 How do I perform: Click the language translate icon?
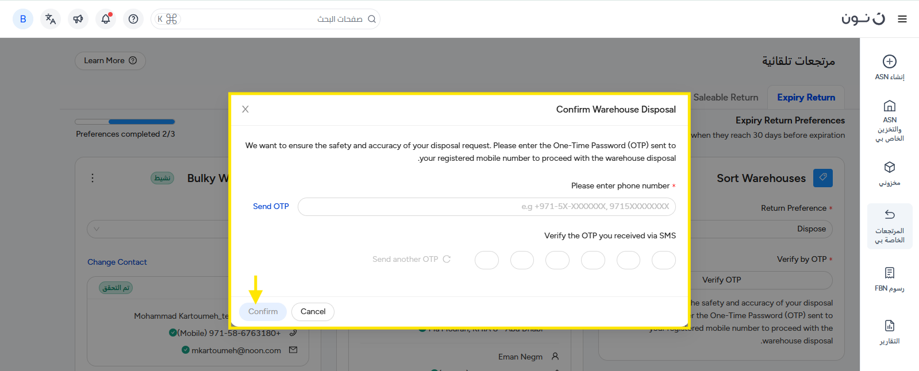point(51,19)
